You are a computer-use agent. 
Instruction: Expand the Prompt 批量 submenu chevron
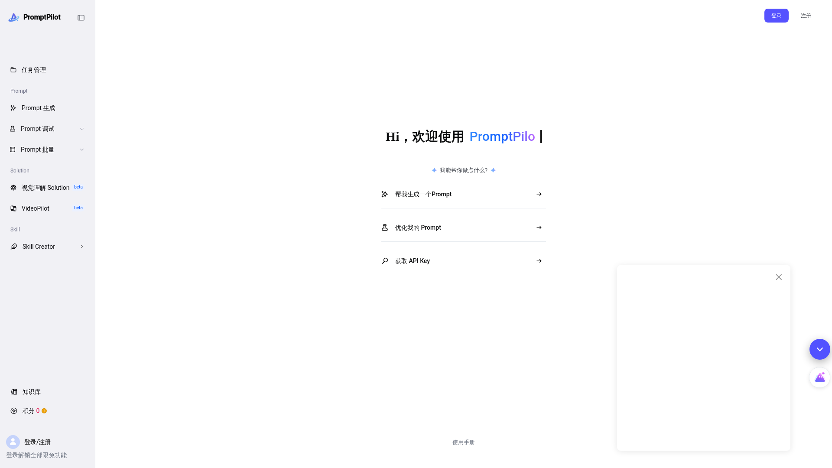tap(82, 149)
